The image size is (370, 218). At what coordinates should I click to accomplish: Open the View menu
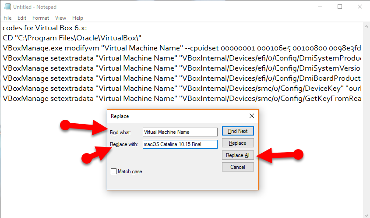(60, 18)
